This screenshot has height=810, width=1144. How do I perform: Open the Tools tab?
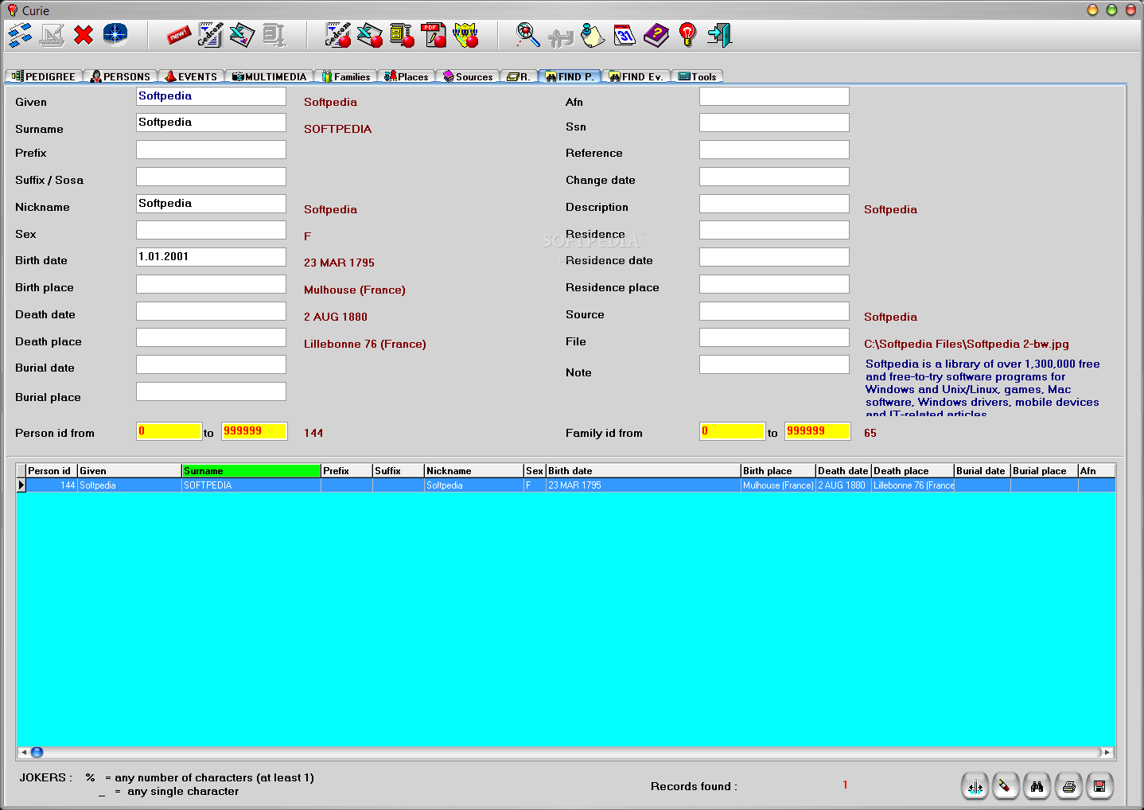(x=697, y=76)
